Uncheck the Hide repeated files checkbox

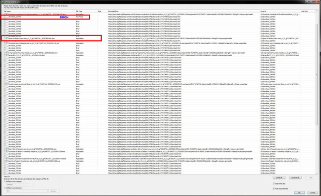click(x=274, y=188)
